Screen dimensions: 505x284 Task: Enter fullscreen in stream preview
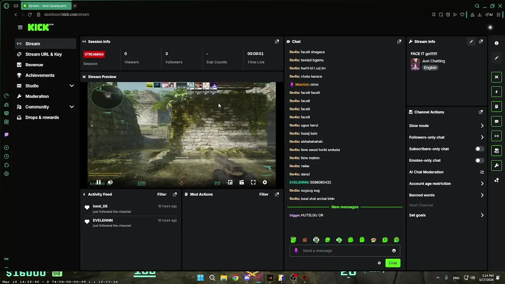(253, 182)
